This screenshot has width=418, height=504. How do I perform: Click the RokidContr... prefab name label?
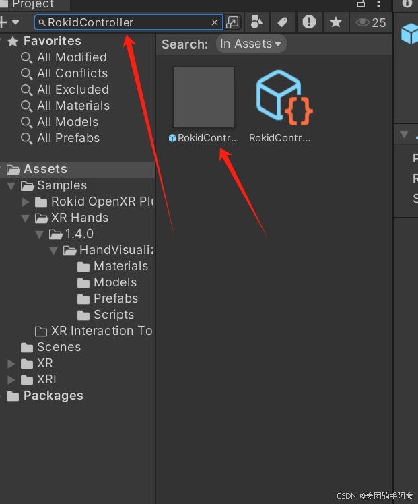[x=208, y=138]
